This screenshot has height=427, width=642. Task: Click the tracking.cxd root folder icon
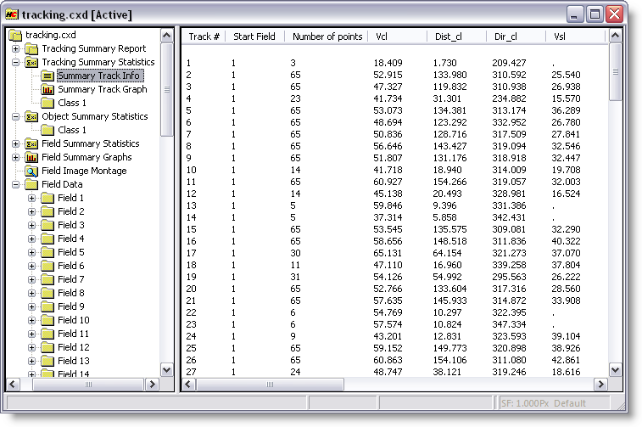[x=15, y=35]
